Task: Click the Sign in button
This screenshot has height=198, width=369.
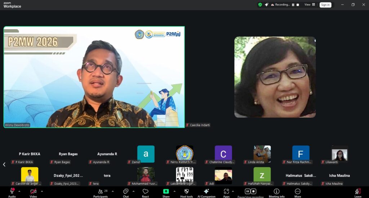Action: [325, 5]
